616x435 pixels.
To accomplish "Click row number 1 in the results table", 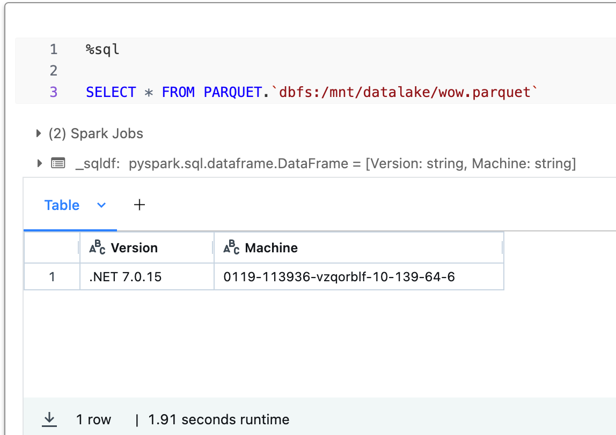I will 52,277.
